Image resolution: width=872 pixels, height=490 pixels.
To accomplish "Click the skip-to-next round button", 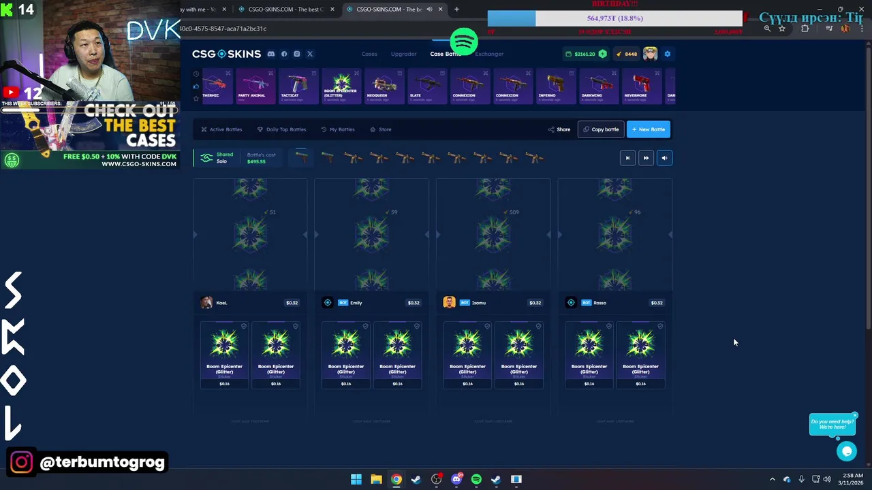I will (627, 158).
